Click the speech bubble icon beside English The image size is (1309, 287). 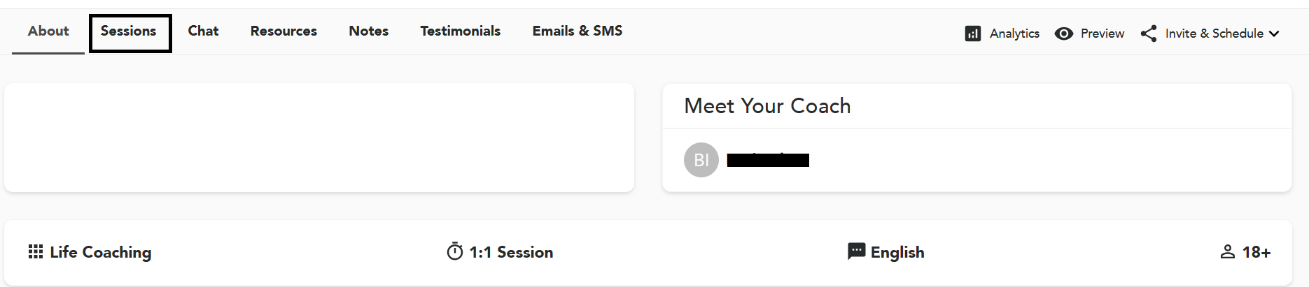point(856,251)
